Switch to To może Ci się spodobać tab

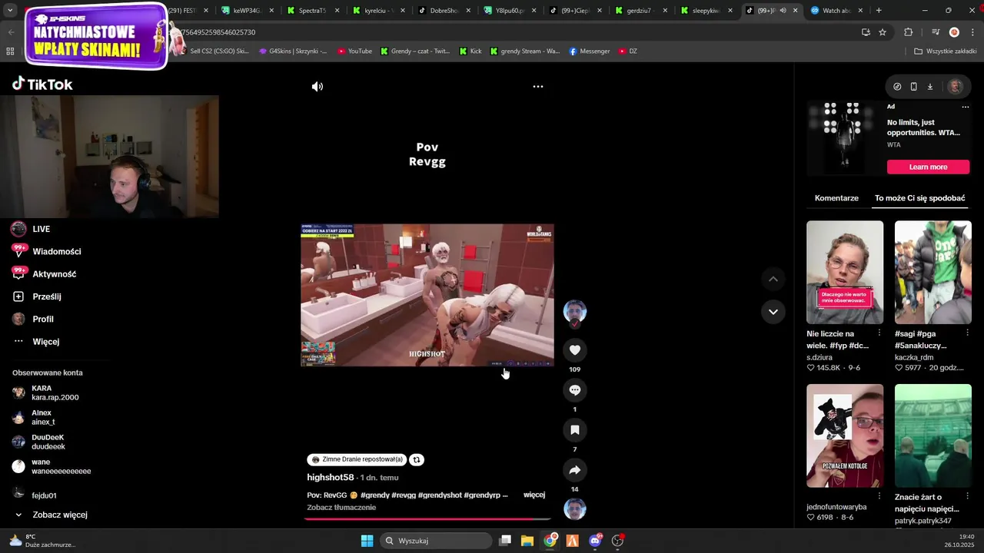tap(919, 198)
